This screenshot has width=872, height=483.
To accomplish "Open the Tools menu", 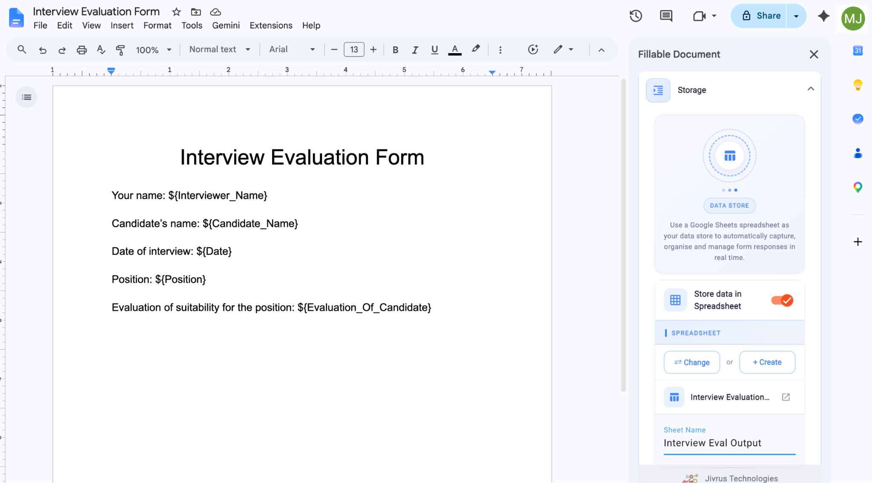I will 192,26.
